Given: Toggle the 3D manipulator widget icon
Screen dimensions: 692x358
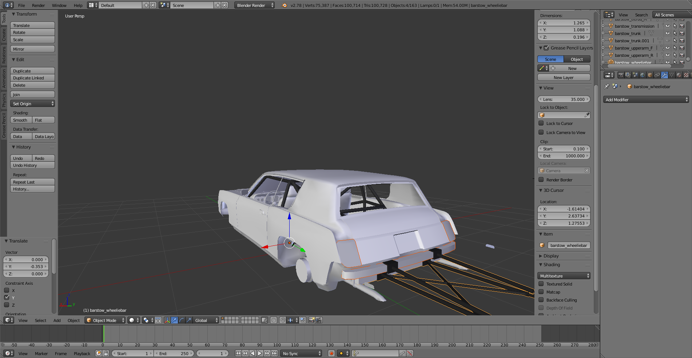Looking at the screenshot, I should click(x=167, y=320).
